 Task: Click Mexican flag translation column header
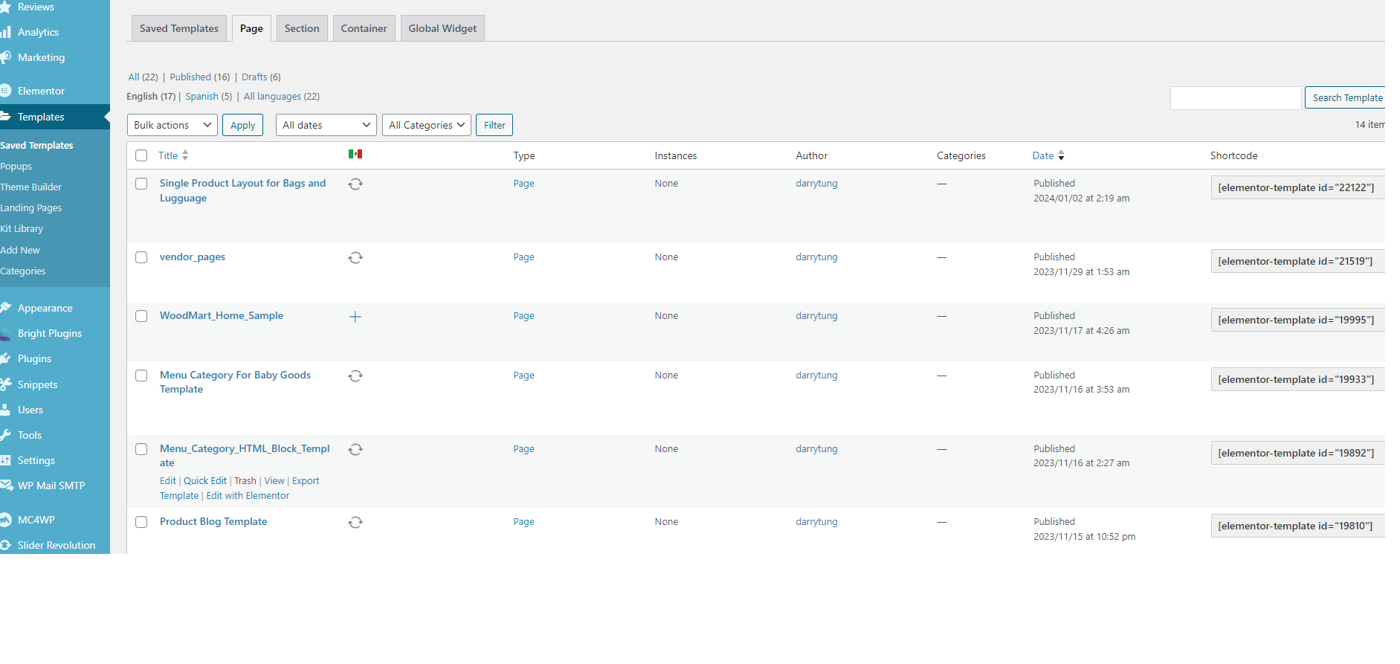tap(355, 154)
